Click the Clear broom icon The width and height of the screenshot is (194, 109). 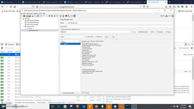(x=61, y=16)
